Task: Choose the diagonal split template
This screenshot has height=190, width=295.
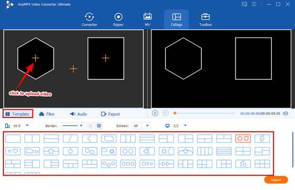Action: click(x=70, y=138)
